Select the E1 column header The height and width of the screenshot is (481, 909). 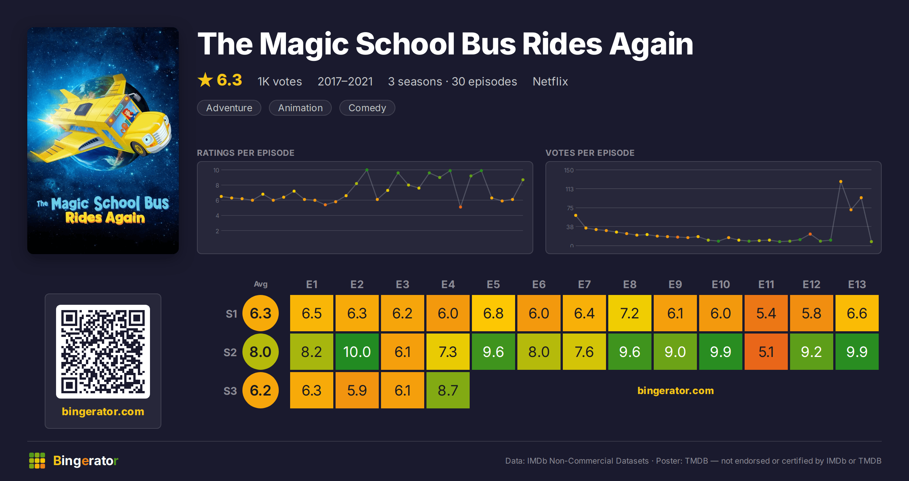[x=312, y=284]
